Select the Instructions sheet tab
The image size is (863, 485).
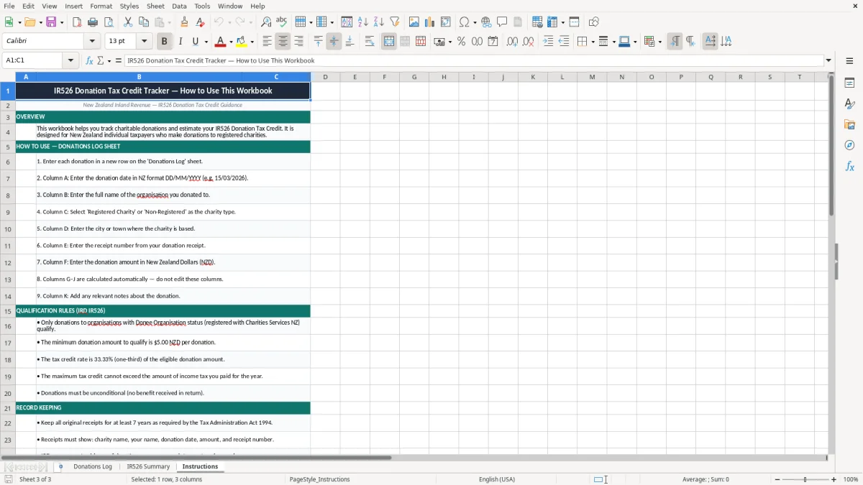tap(200, 466)
